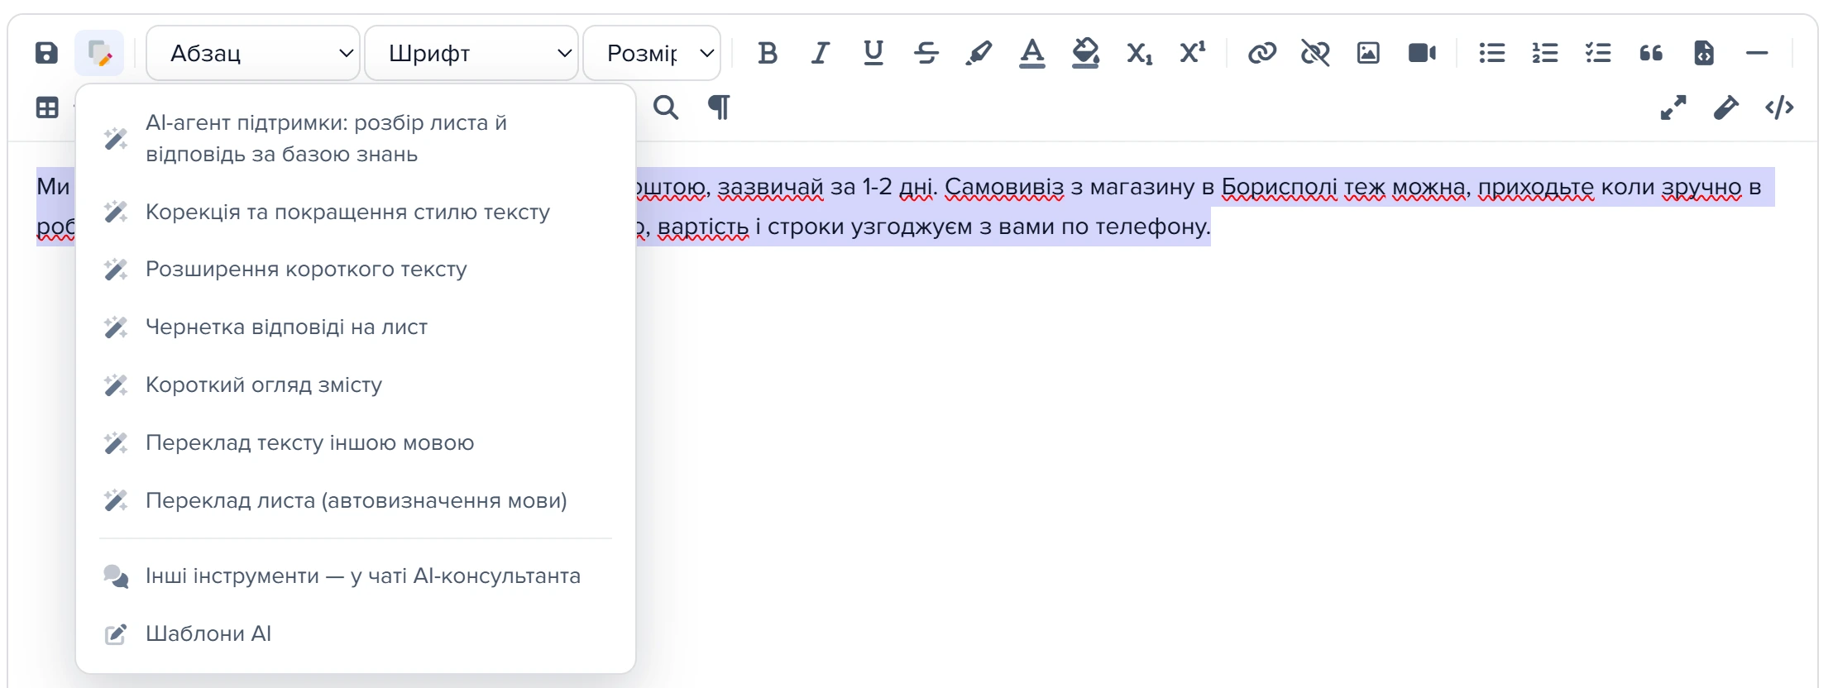
Task: Click the Save floppy disk icon
Action: tap(47, 53)
